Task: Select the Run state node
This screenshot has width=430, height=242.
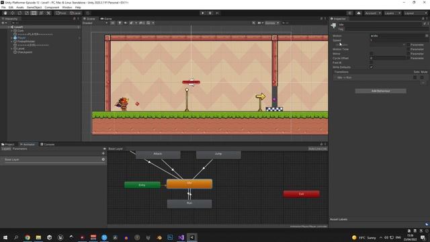Action: [x=189, y=204]
